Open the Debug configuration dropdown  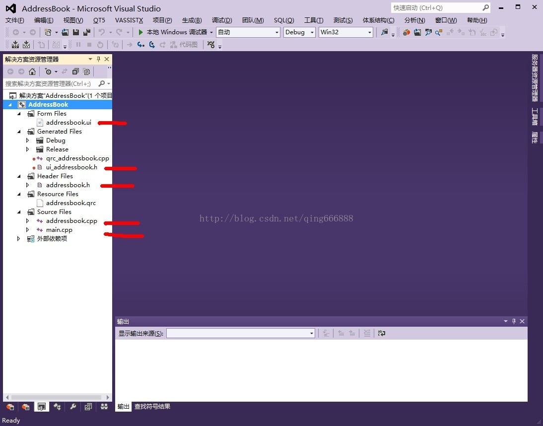pos(299,32)
